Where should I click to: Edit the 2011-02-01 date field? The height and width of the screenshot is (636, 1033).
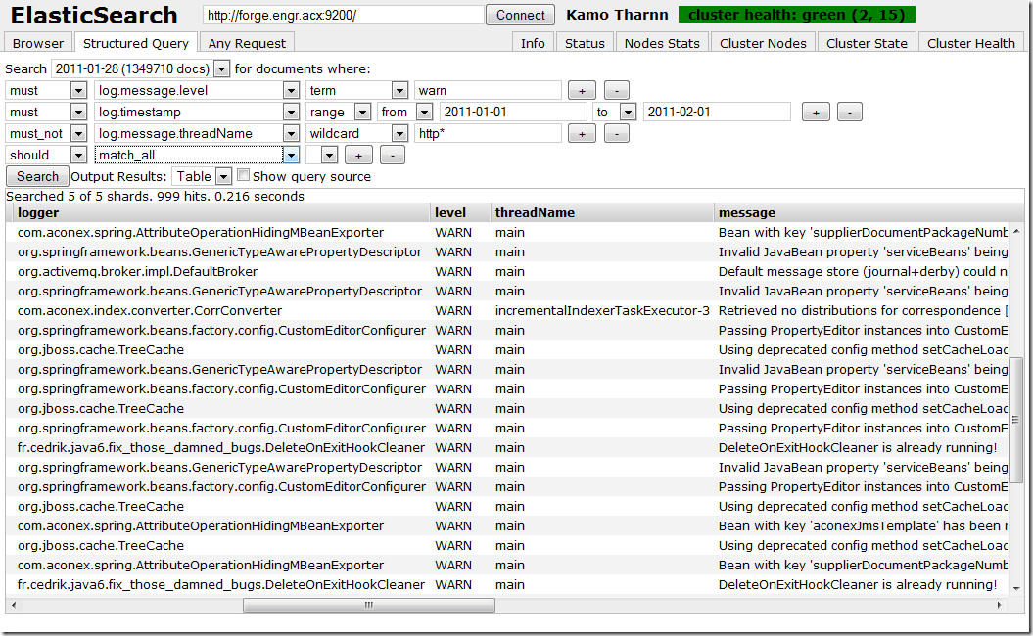coord(717,112)
